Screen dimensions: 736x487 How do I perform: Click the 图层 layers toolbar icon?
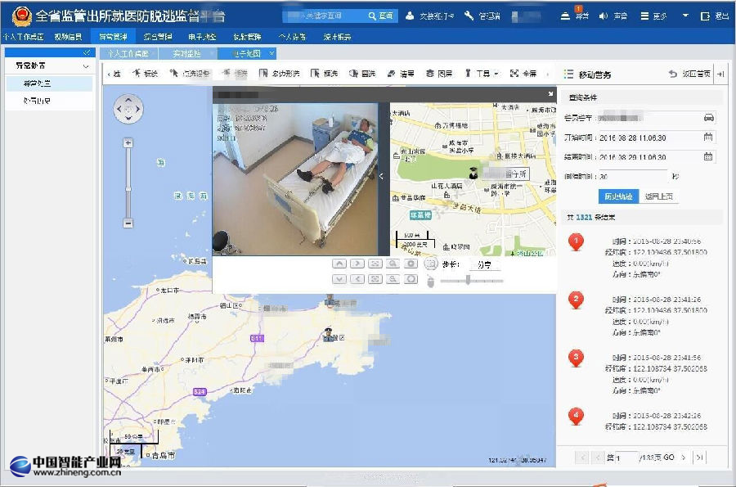[x=439, y=74]
